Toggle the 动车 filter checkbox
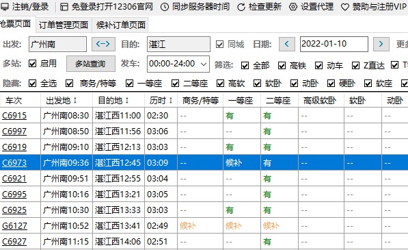This screenshot has width=408, height=250. tap(318, 66)
